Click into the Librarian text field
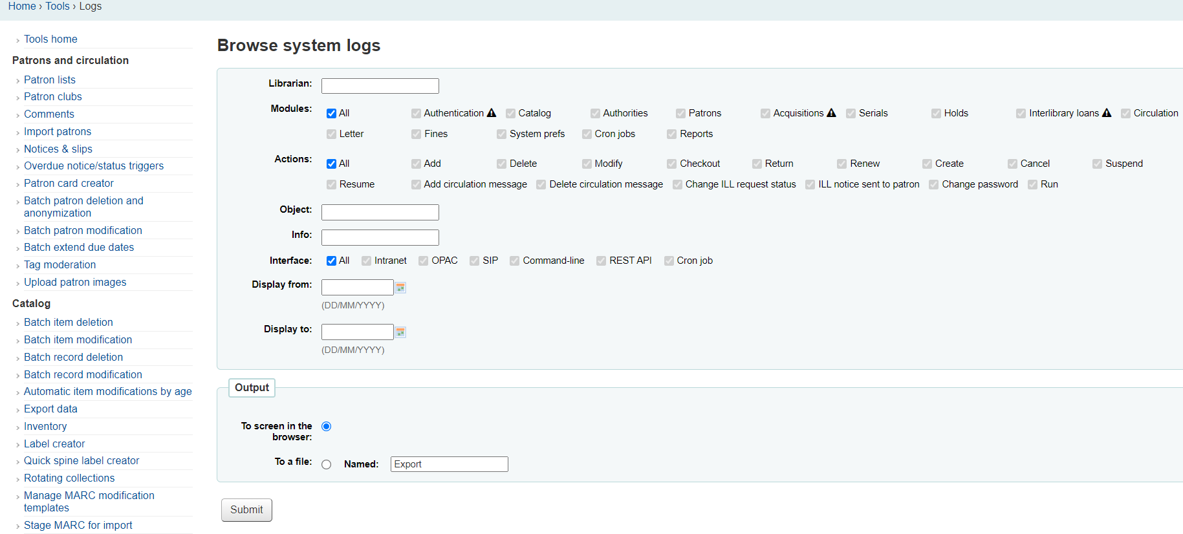Viewport: 1183px width, 534px height. [x=380, y=86]
